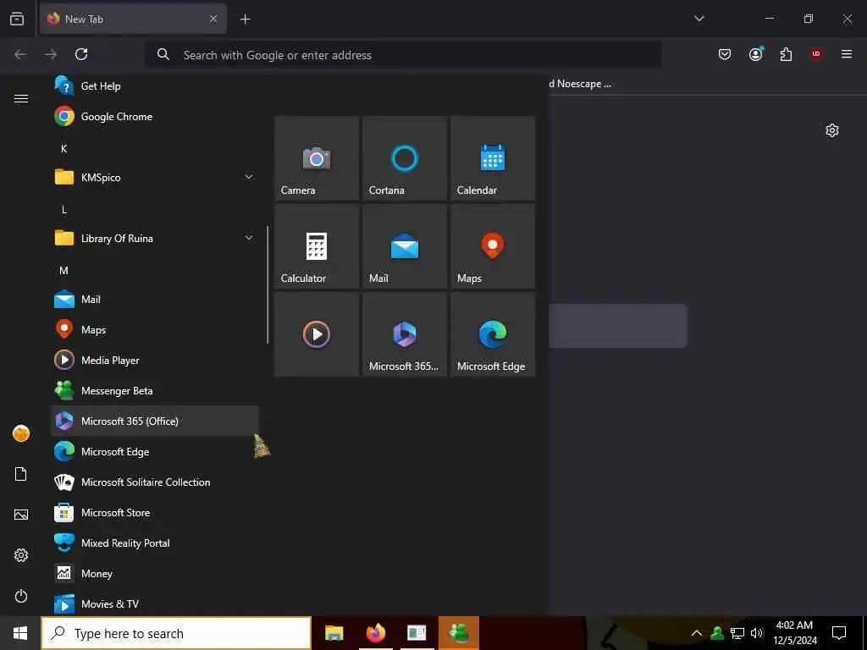Viewport: 867px width, 650px height.
Task: Open the Media Player tile without label
Action: pyautogui.click(x=317, y=334)
